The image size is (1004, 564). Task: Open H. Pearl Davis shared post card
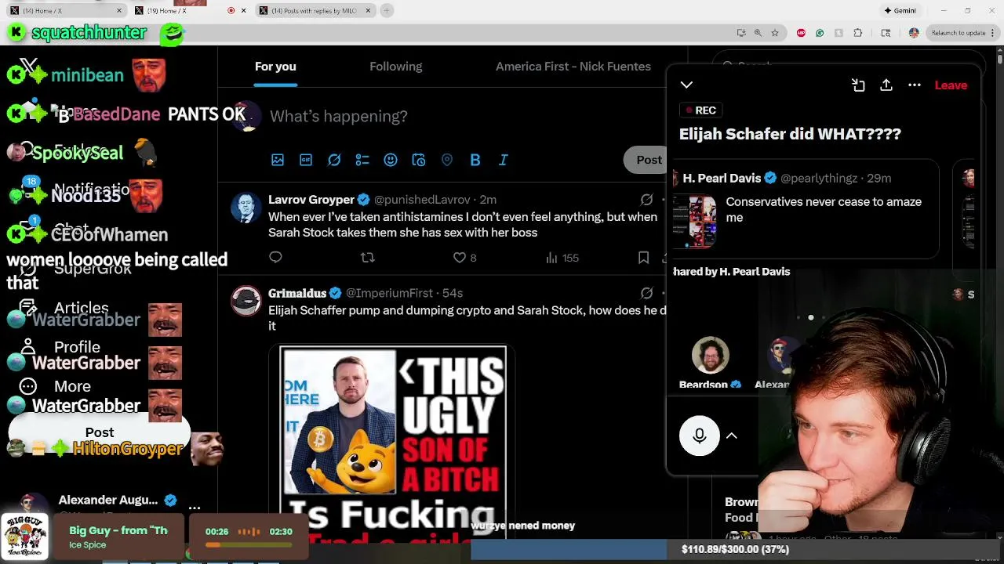click(806, 209)
